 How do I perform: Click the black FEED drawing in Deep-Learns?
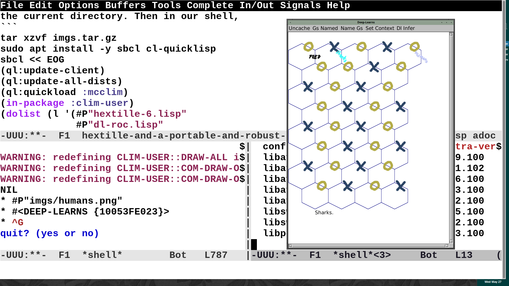click(315, 57)
